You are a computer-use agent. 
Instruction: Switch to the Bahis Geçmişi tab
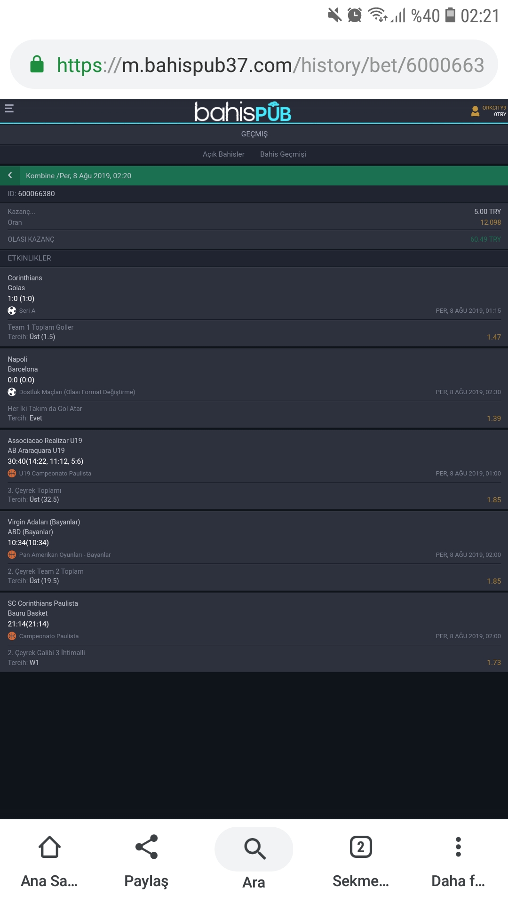pos(283,154)
